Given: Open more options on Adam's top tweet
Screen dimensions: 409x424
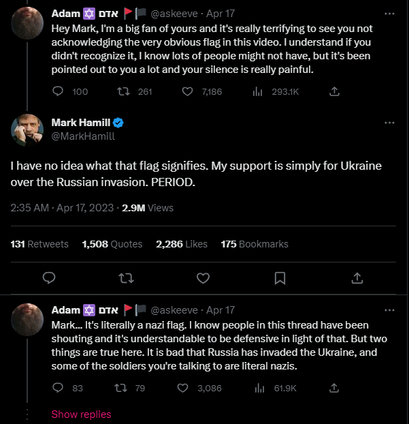Looking at the screenshot, I should [389, 13].
